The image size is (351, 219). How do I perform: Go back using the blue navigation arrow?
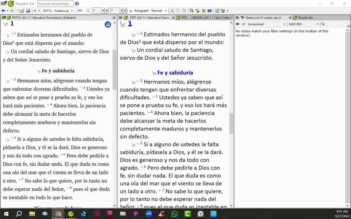[x=3, y=11]
